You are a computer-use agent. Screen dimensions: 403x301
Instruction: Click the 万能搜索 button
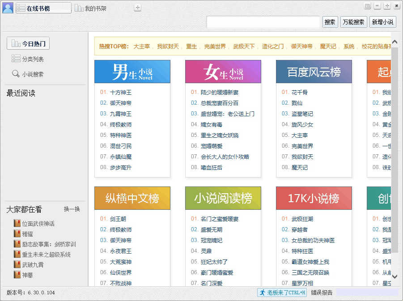(353, 22)
